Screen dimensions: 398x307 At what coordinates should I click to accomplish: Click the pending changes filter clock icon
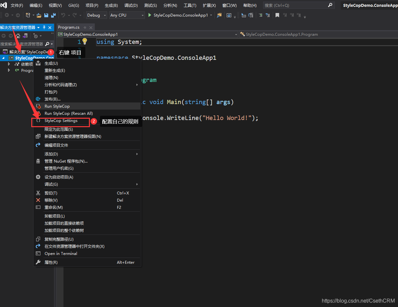pyautogui.click(x=36, y=36)
